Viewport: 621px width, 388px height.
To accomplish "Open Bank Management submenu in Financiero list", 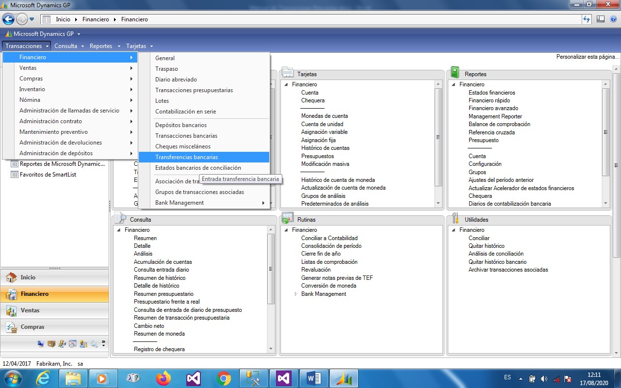I will tap(204, 203).
